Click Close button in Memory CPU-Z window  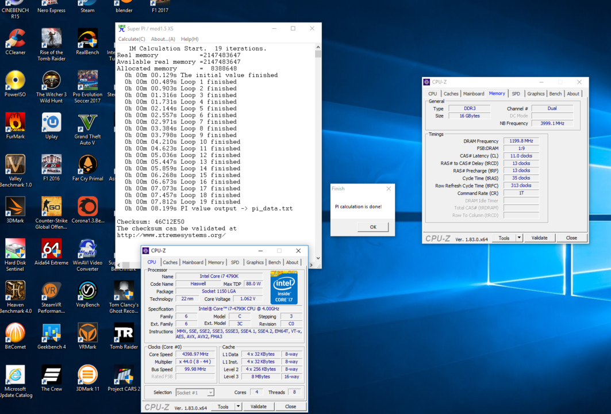[x=571, y=238]
